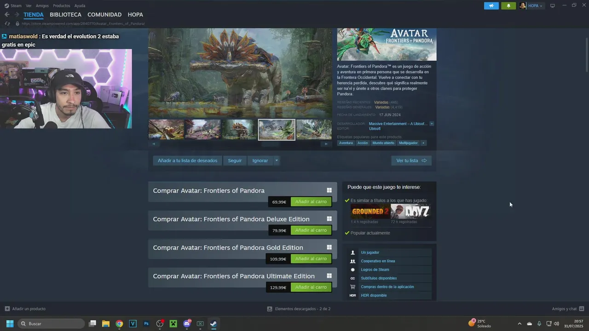This screenshot has height=331, width=589.
Task: Click the plus icon beside Añadir un producto
Action: pos(7,309)
